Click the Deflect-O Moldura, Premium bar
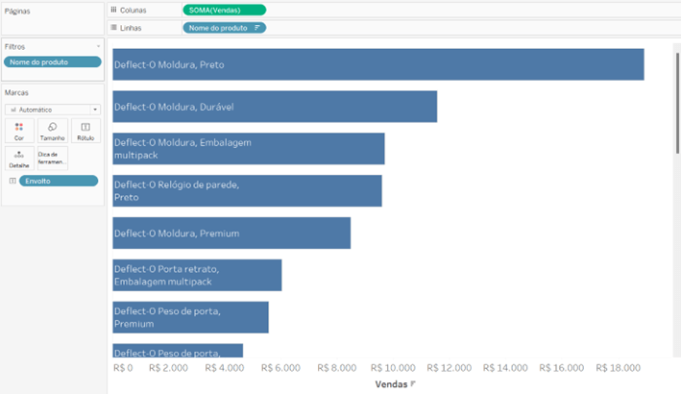The image size is (681, 394). click(x=231, y=233)
